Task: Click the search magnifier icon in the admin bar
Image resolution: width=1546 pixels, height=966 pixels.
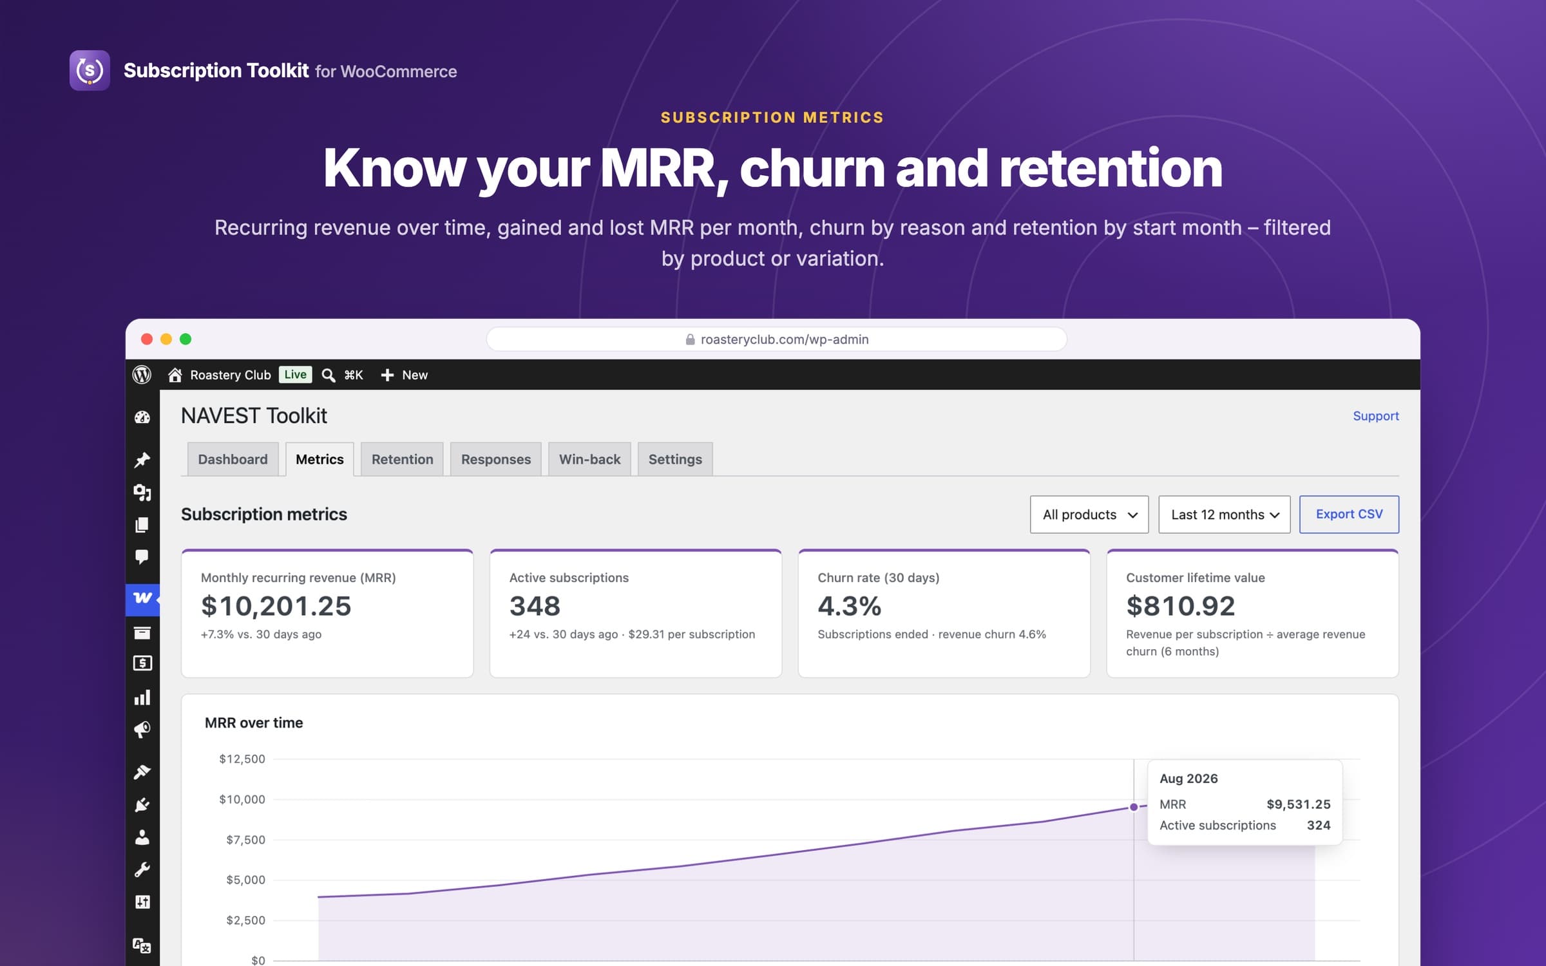Action: click(x=329, y=375)
